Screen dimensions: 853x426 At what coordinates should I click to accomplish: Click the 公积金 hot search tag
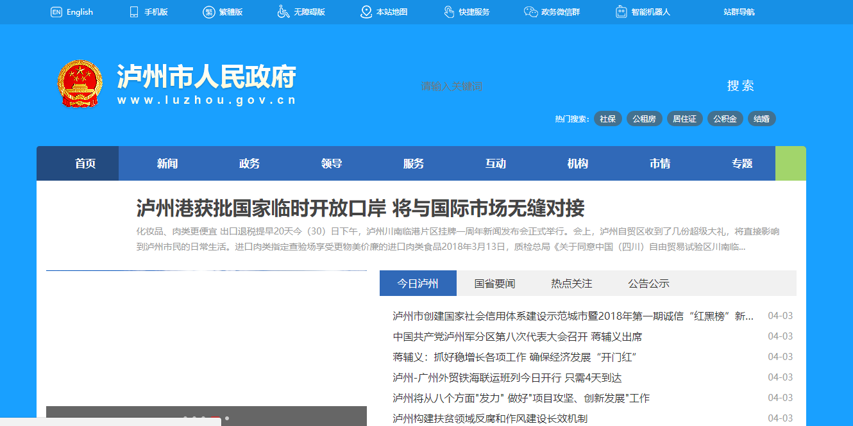725,119
